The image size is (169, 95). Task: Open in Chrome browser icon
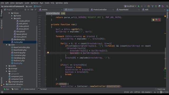153,20
